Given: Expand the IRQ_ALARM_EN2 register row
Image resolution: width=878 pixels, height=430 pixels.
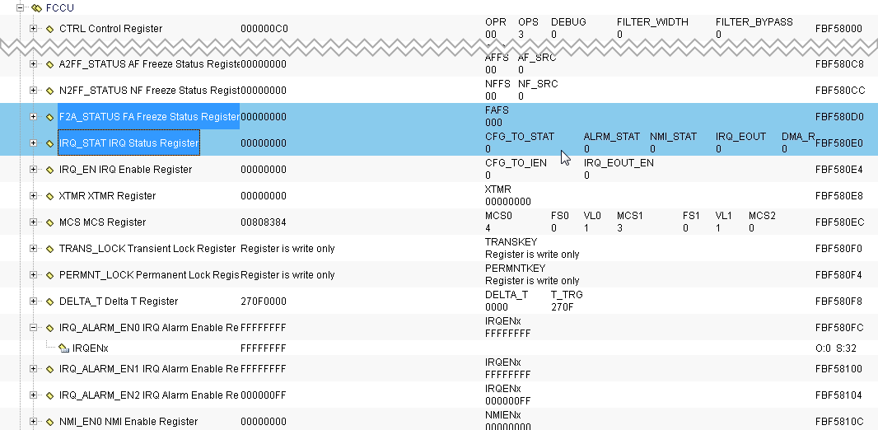Looking at the screenshot, I should 33,395.
